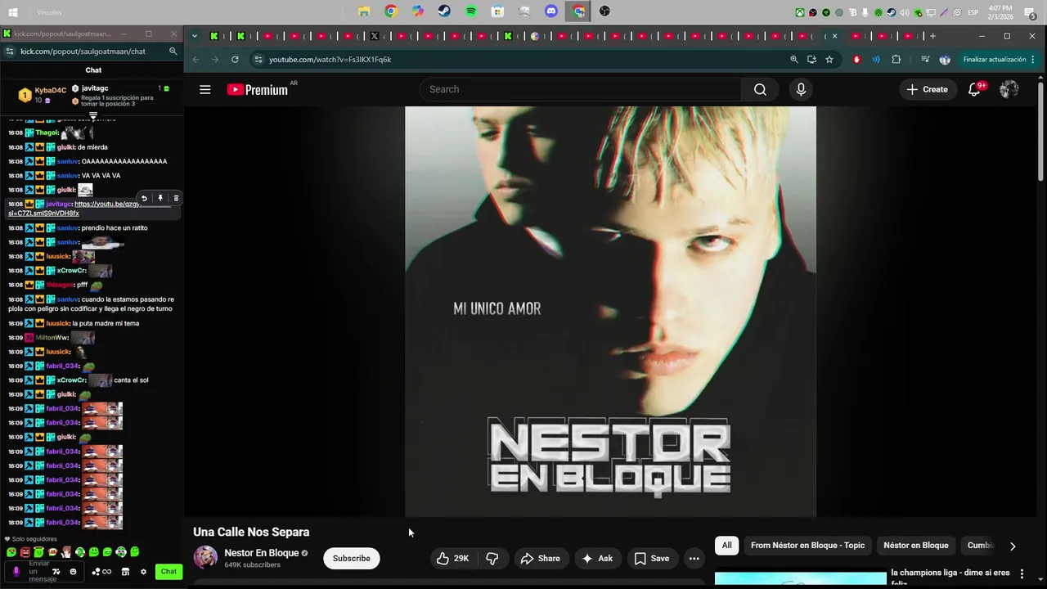Screen dimensions: 1047x589
Task: Open the YouTube hamburger guide menu
Action: (204, 90)
